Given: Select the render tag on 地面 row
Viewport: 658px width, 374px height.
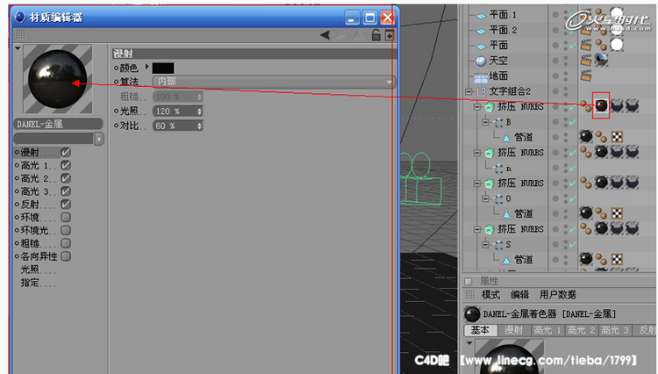Looking at the screenshot, I should [x=586, y=76].
